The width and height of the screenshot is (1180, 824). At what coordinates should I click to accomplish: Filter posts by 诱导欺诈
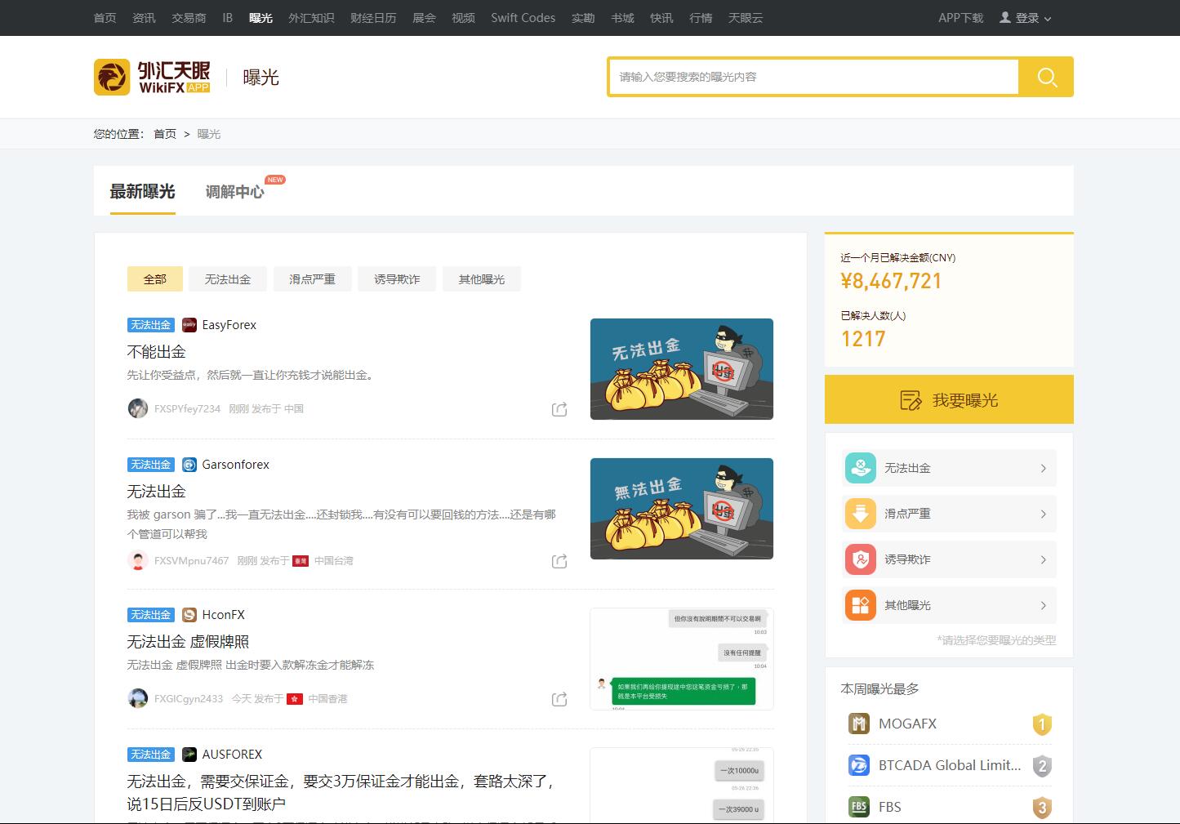click(x=397, y=279)
